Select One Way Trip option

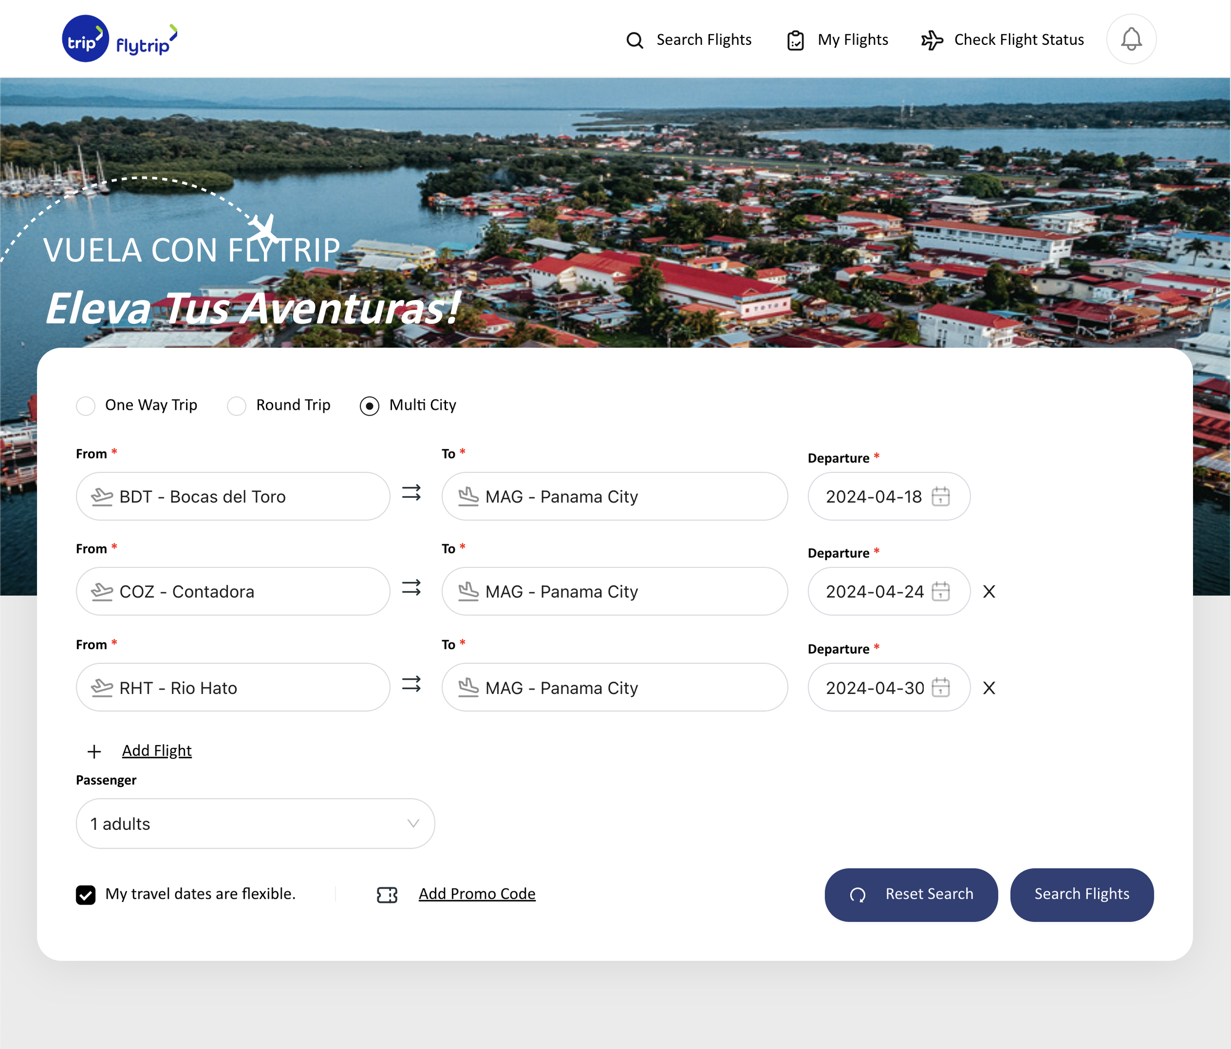click(86, 406)
